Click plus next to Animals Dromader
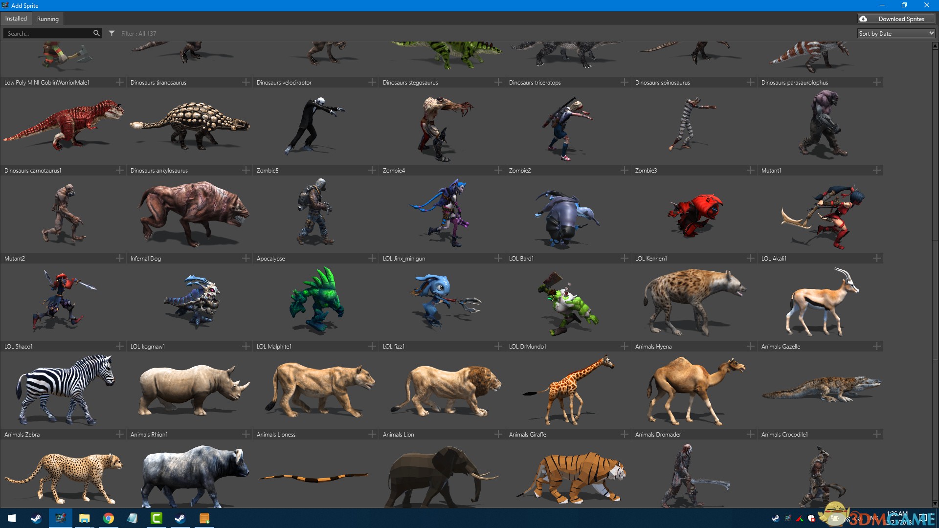 751,434
